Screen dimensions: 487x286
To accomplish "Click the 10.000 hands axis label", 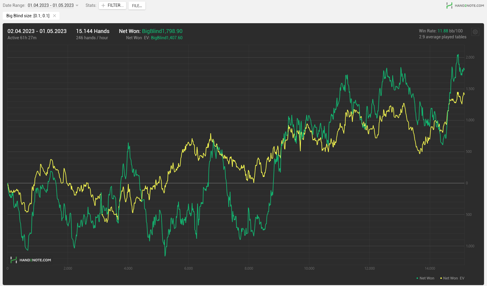I will [309, 268].
